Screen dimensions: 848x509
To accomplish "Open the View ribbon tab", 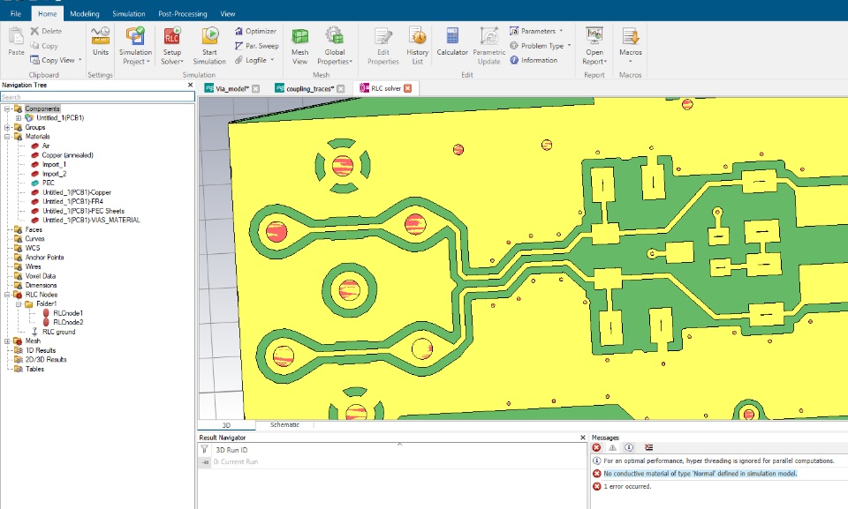I will point(228,13).
